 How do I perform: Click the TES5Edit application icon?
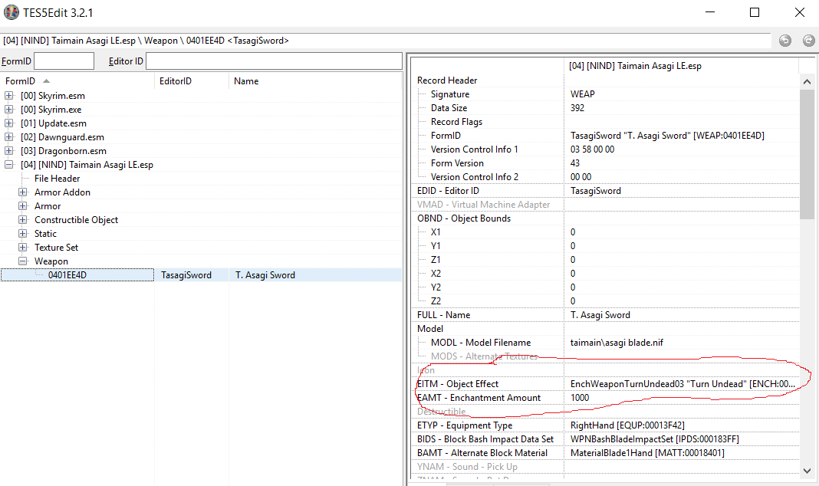point(11,12)
